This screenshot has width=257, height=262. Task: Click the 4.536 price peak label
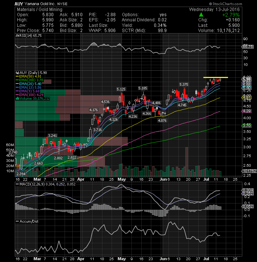[105, 102]
